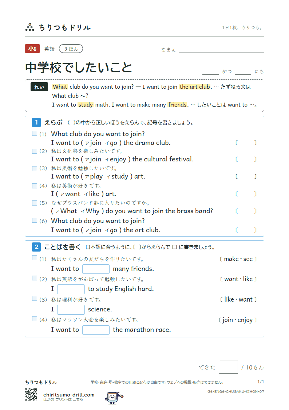This screenshot has height=410, width=289.
Task: Click answer bracket for 'the cultural festival' line
Action: point(246,159)
